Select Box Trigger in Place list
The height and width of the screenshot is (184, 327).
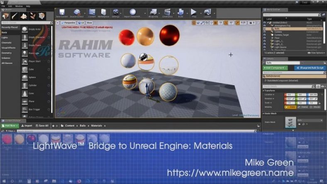[x=36, y=109]
